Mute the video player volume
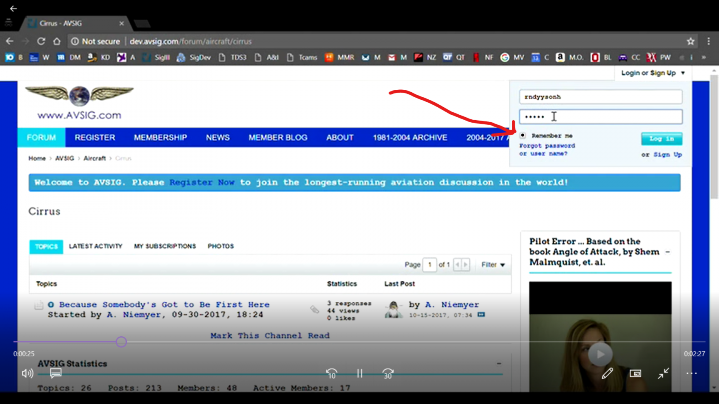The width and height of the screenshot is (719, 404). click(27, 373)
